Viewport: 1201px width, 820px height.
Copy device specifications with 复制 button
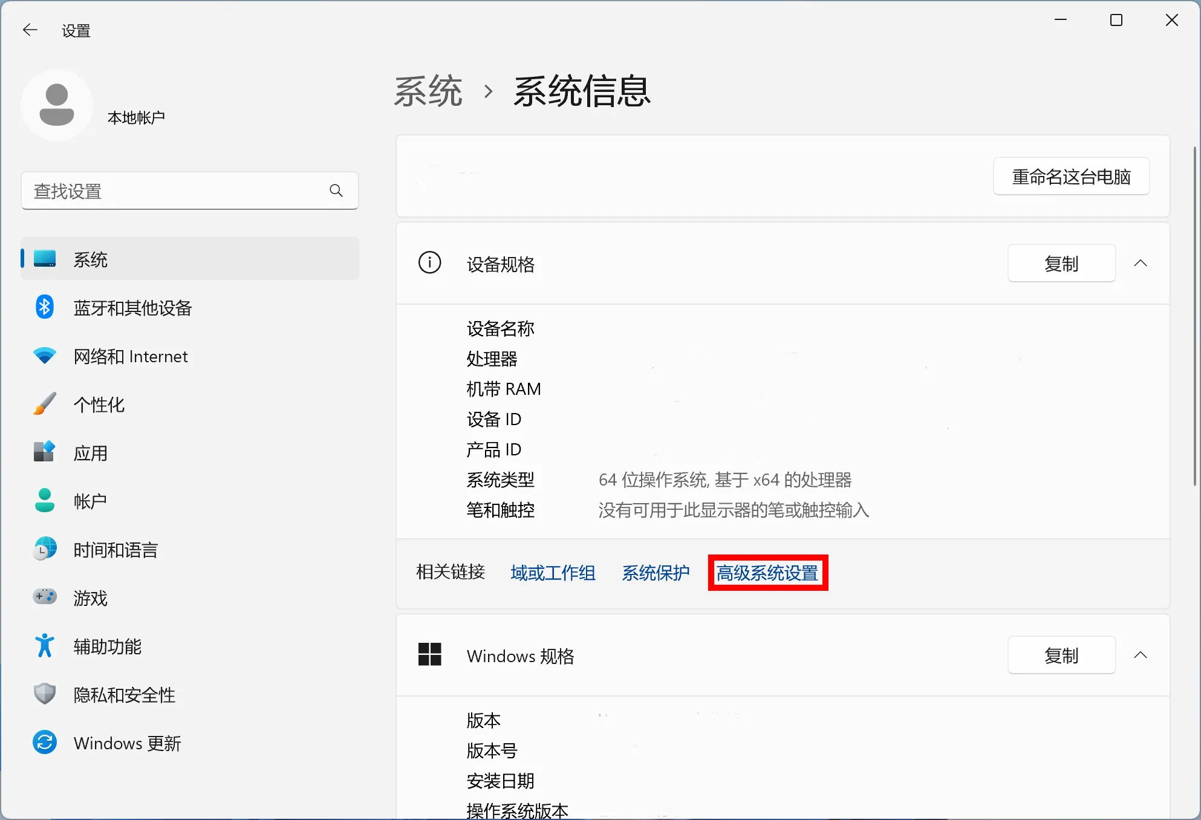[x=1062, y=263]
